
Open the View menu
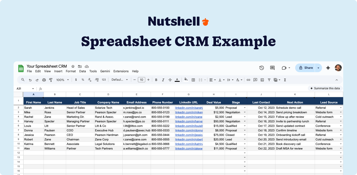(47, 71)
